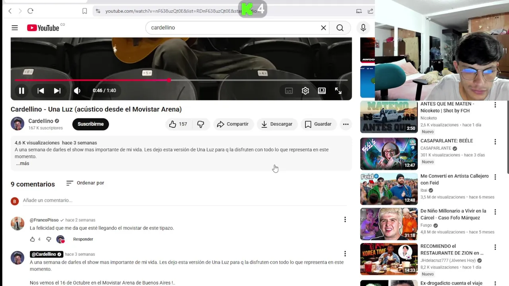Dislike FrancoPisso's comment
509x286 pixels.
click(49, 239)
